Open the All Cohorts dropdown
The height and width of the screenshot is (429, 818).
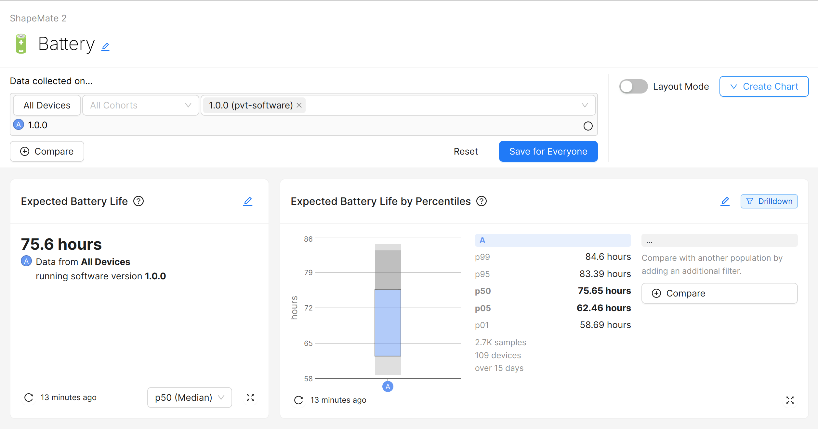pyautogui.click(x=140, y=105)
